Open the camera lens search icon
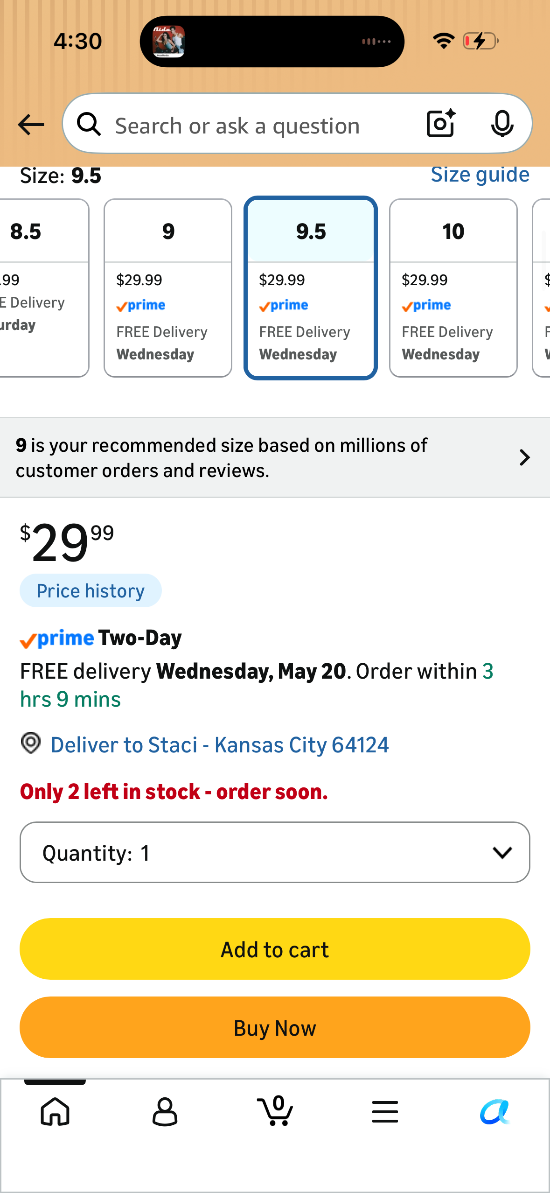 441,124
